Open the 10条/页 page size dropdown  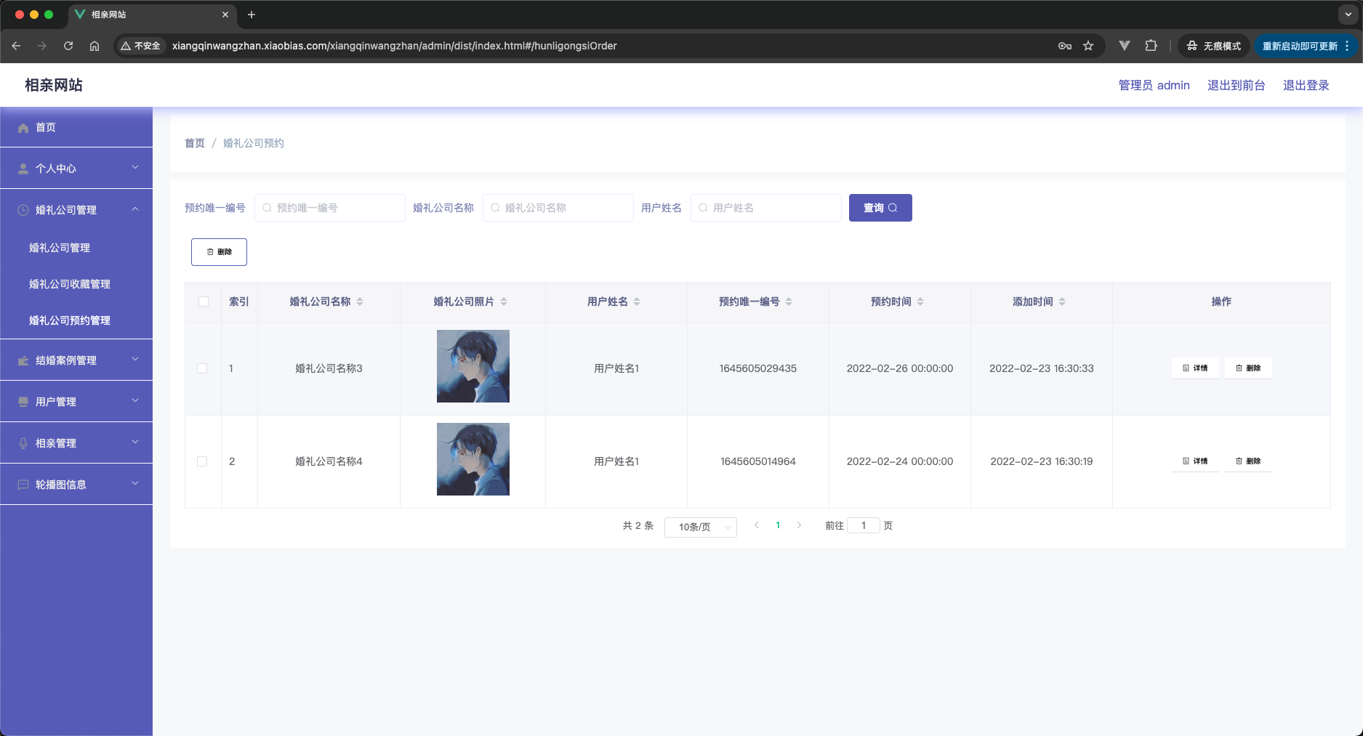click(701, 527)
